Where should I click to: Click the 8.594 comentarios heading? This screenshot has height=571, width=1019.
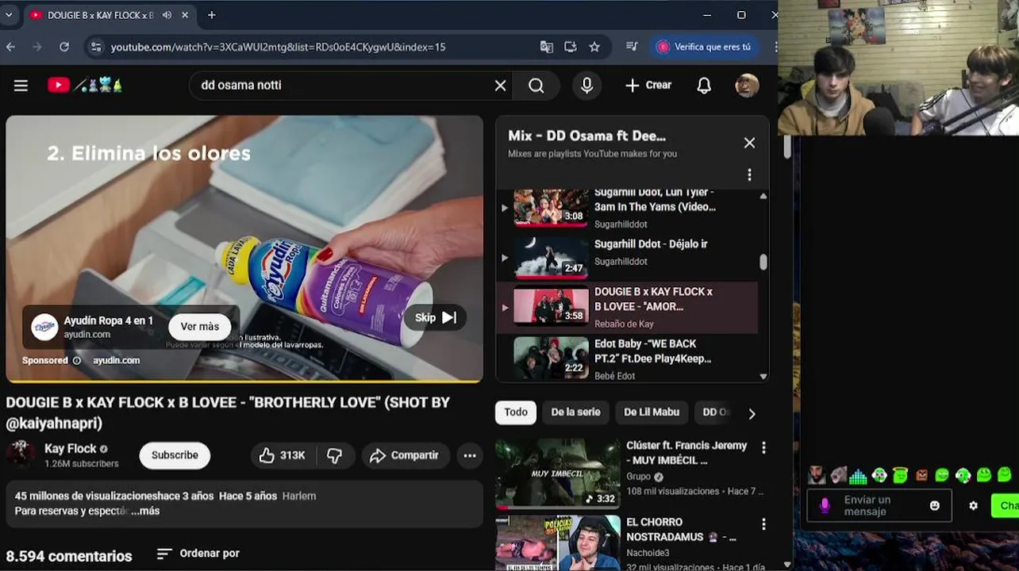[x=69, y=556]
